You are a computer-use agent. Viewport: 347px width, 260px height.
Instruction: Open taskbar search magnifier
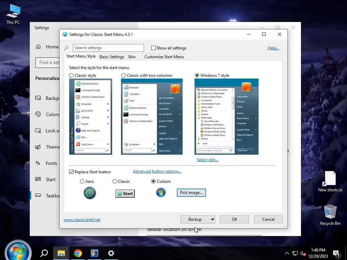click(x=44, y=253)
